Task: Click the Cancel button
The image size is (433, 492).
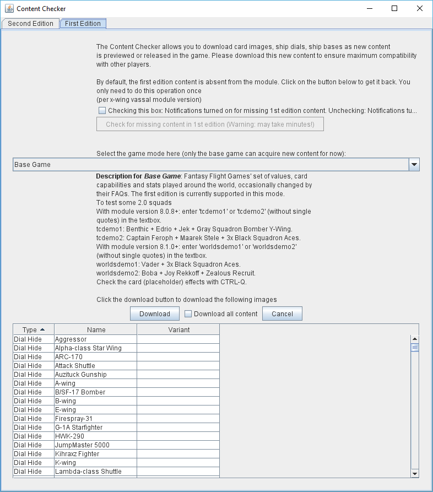Action: (x=282, y=314)
